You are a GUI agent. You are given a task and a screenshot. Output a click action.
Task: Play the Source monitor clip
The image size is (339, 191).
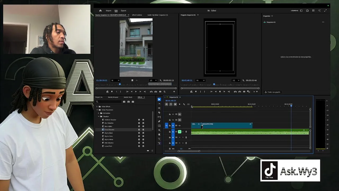[136, 92]
